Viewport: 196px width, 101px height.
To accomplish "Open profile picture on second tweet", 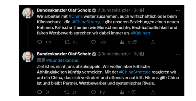I will point(28,57).
